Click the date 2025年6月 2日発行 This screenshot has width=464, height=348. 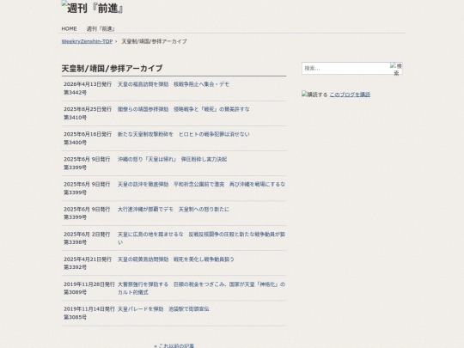(x=87, y=235)
